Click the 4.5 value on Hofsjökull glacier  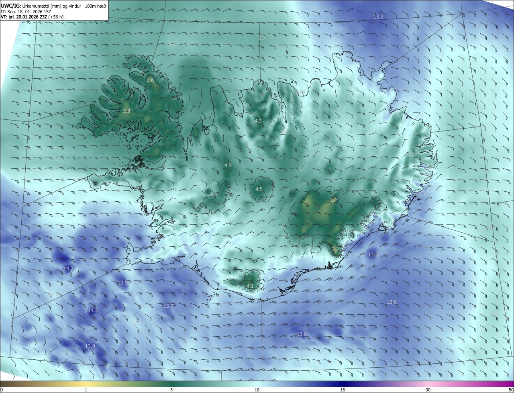coord(259,189)
